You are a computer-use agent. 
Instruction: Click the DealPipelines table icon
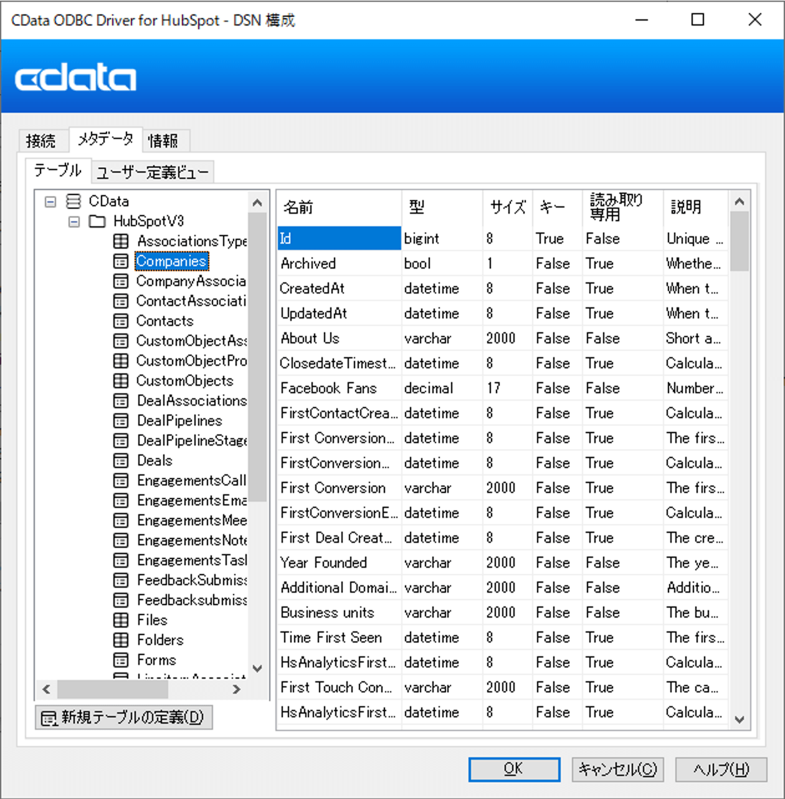click(x=121, y=421)
